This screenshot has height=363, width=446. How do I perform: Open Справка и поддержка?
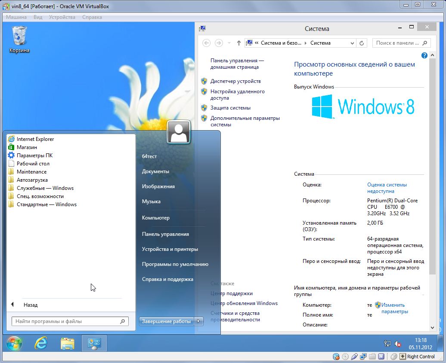pos(167,279)
